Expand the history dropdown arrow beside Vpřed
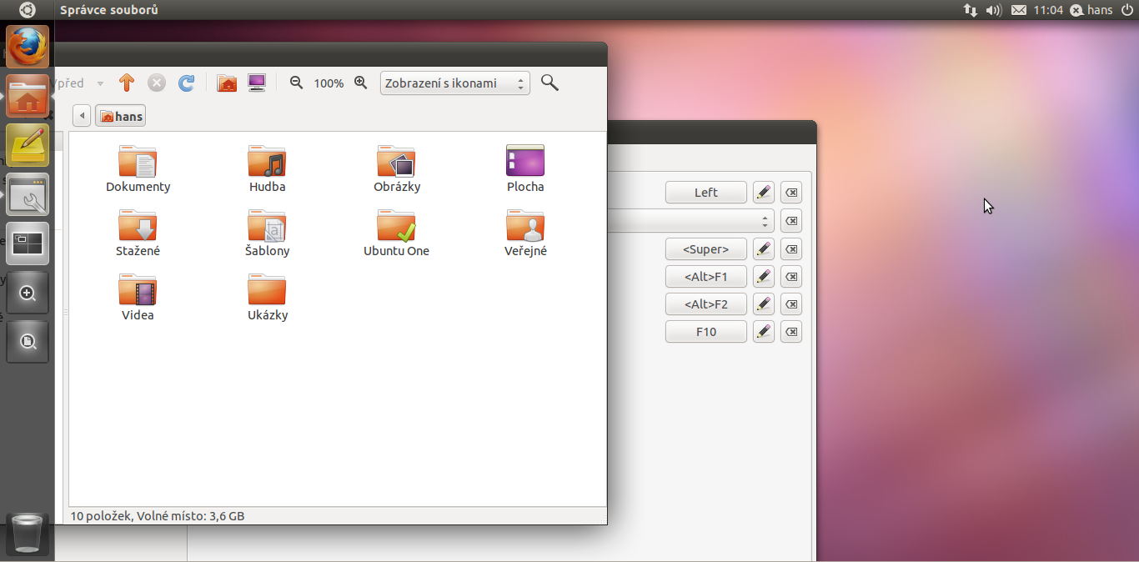Viewport: 1139px width, 562px height. 100,83
